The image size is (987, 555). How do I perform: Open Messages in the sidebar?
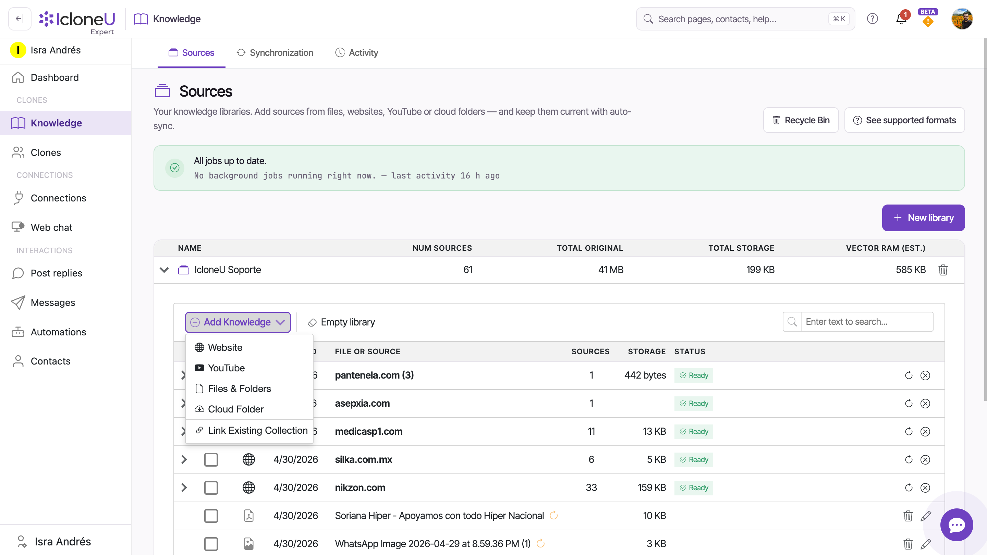pyautogui.click(x=65, y=303)
